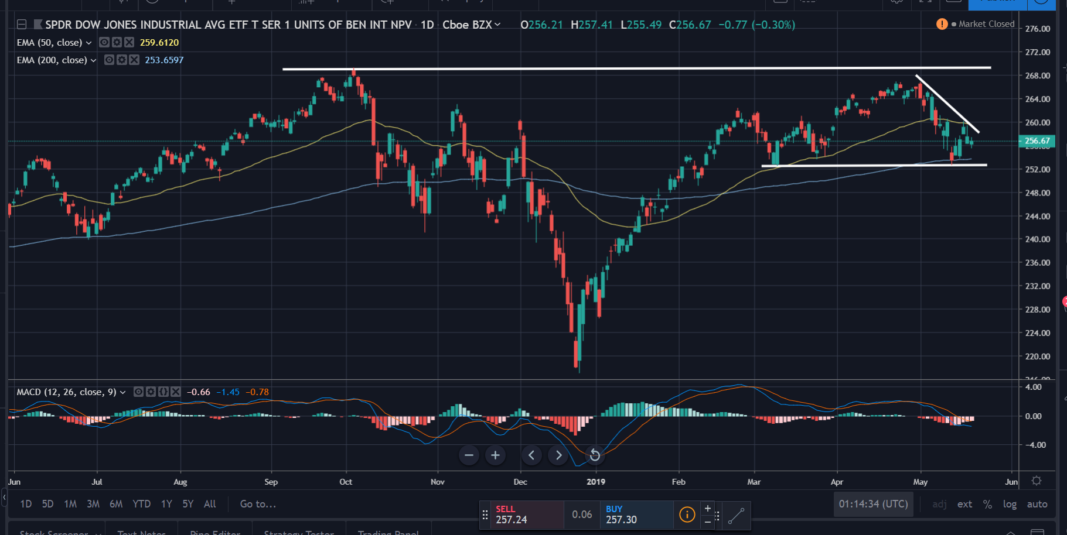The image size is (1067, 535).
Task: Hide the EMA 50 indicator using the eye icon
Action: [x=104, y=42]
